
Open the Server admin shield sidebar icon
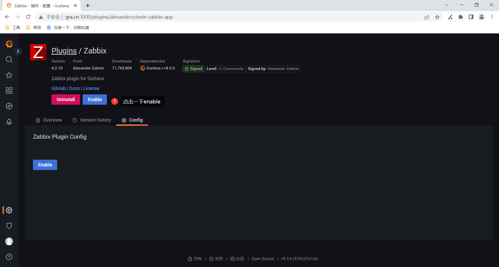(9, 226)
